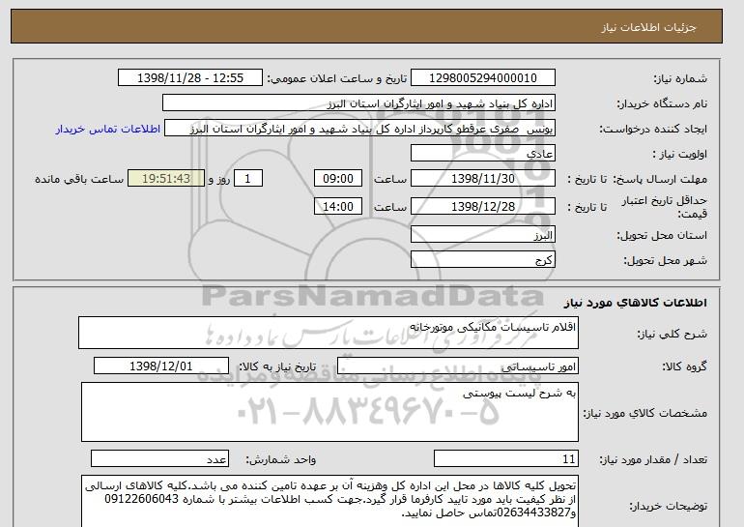Click the label اولویت نیاز

pyautogui.click(x=679, y=155)
